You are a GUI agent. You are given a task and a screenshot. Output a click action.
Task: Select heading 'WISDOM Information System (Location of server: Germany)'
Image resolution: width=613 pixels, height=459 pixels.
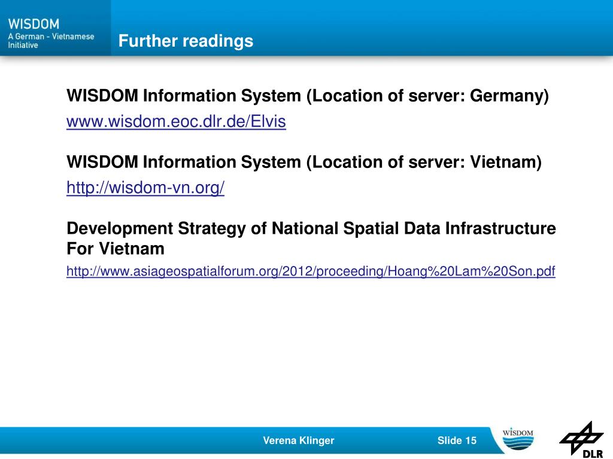click(308, 96)
